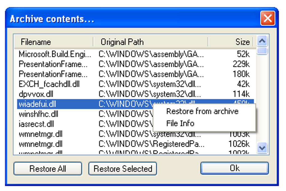Click the highlighted wiadefui.dll row

[38, 104]
